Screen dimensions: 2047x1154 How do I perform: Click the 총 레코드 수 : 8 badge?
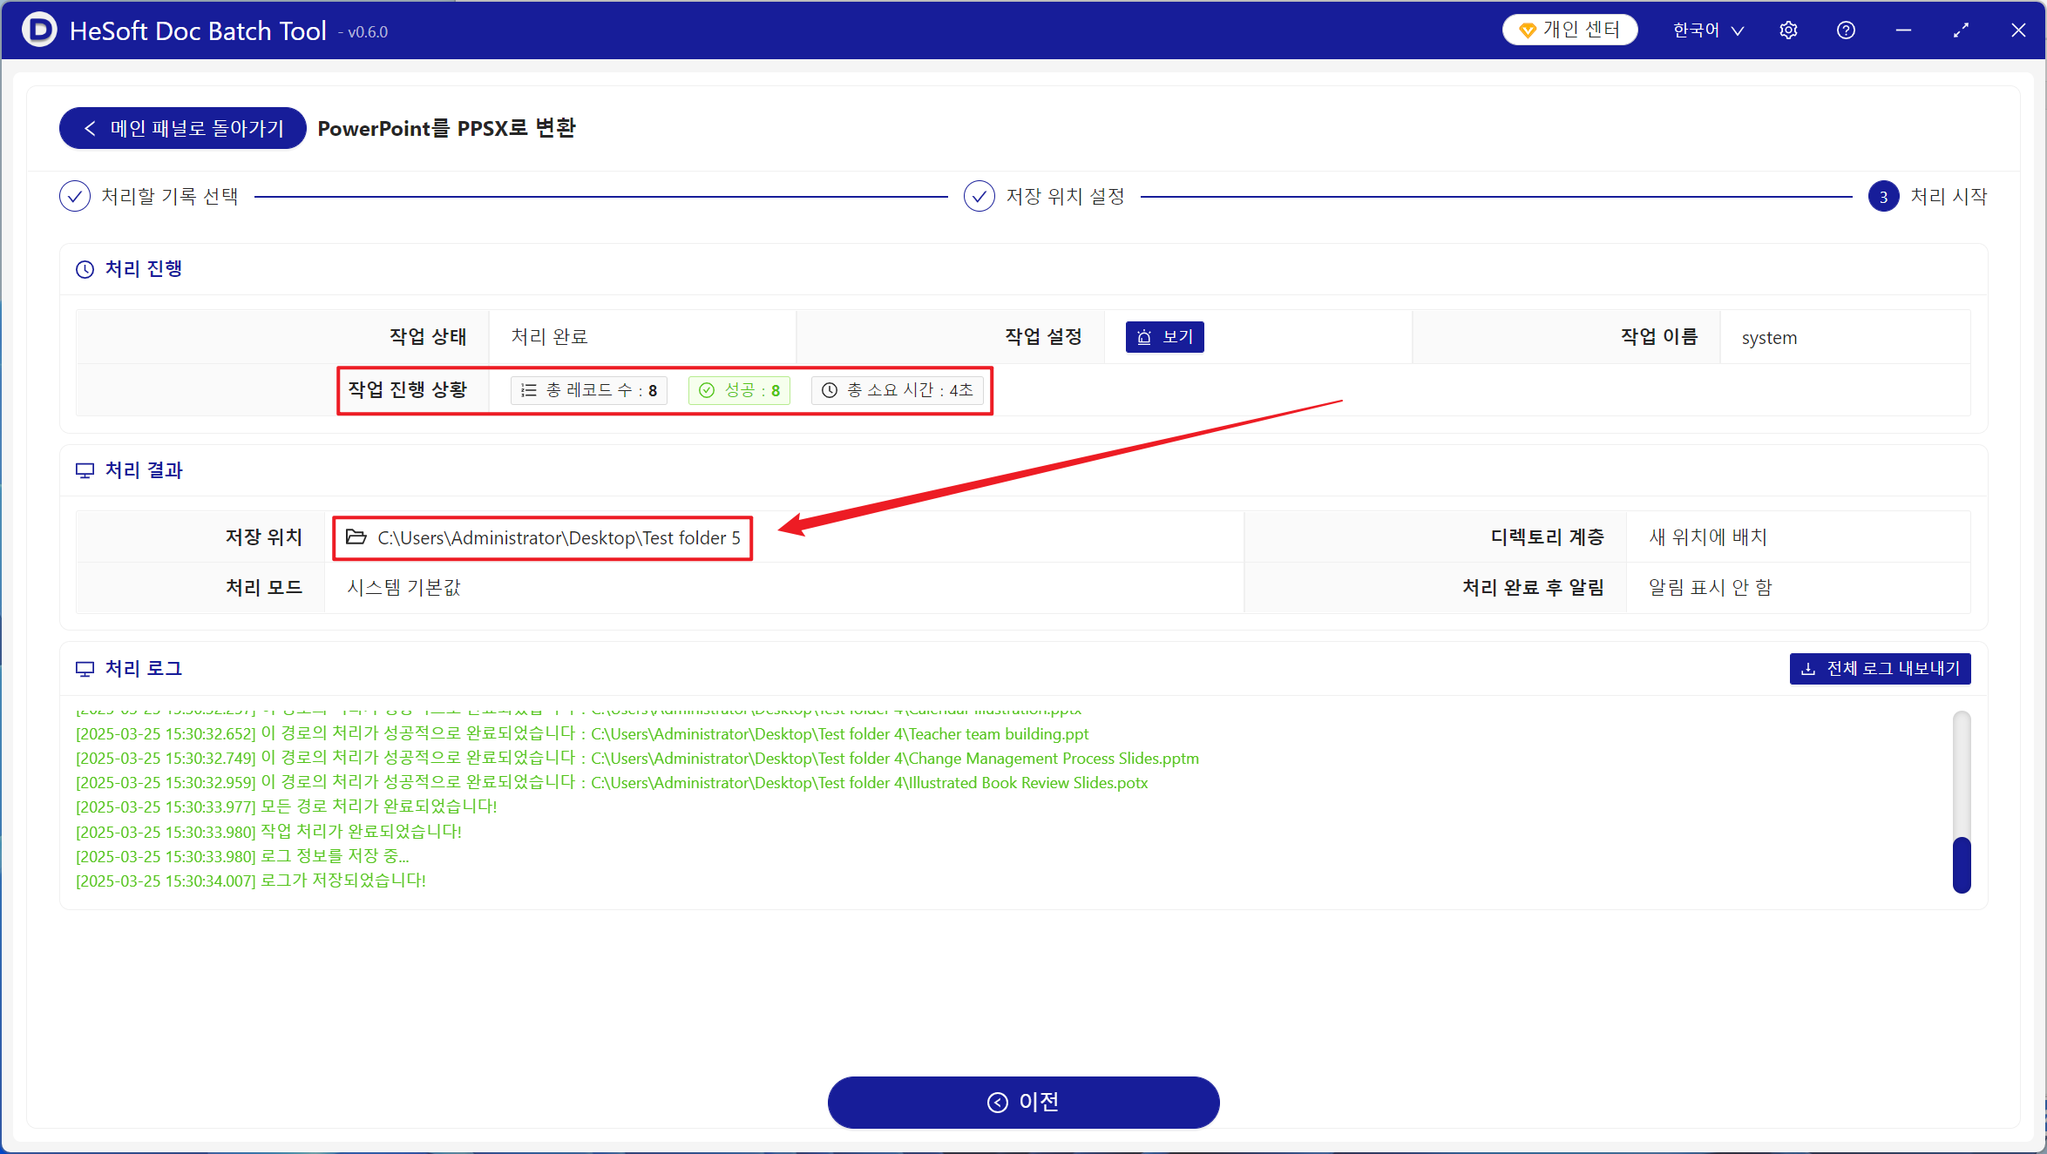pos(589,390)
